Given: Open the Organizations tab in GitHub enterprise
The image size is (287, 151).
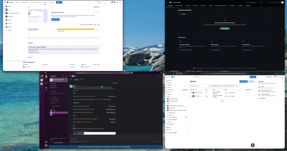Looking at the screenshot, I should tap(179, 6).
